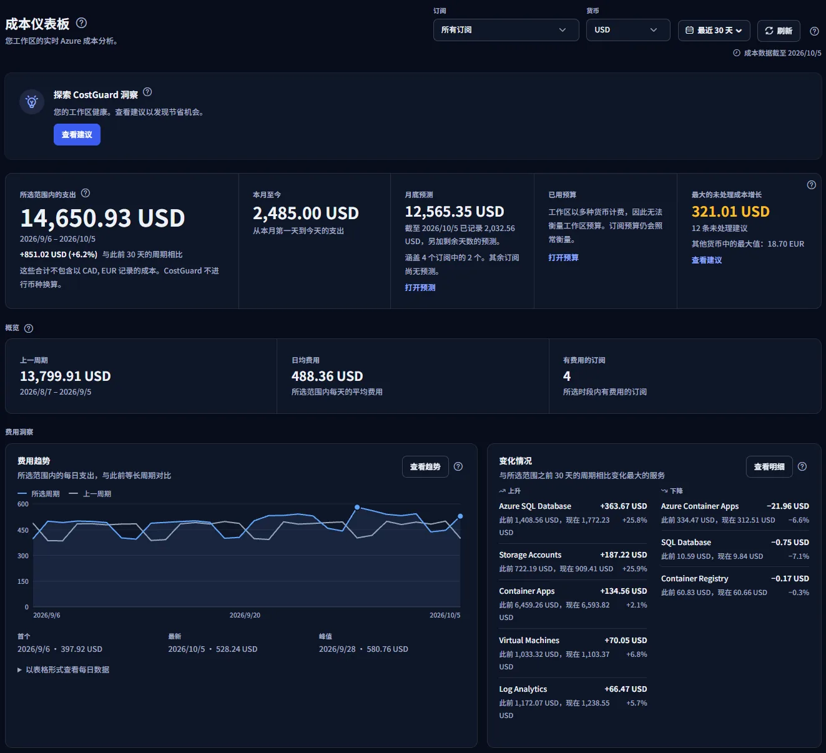The height and width of the screenshot is (753, 826).
Task: Click the Storage Accounts service name
Action: tap(530, 555)
